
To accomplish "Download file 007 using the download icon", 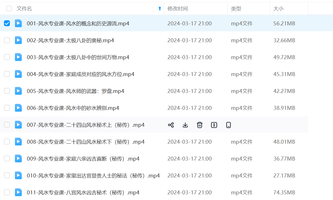I will [x=185, y=125].
